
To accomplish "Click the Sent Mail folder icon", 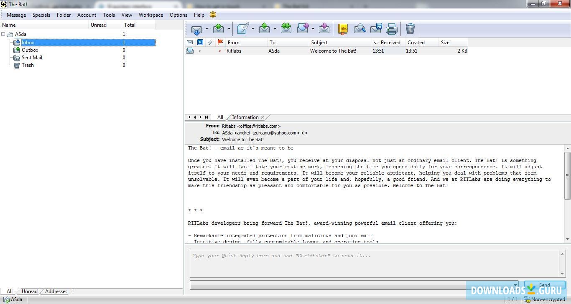I will [17, 58].
